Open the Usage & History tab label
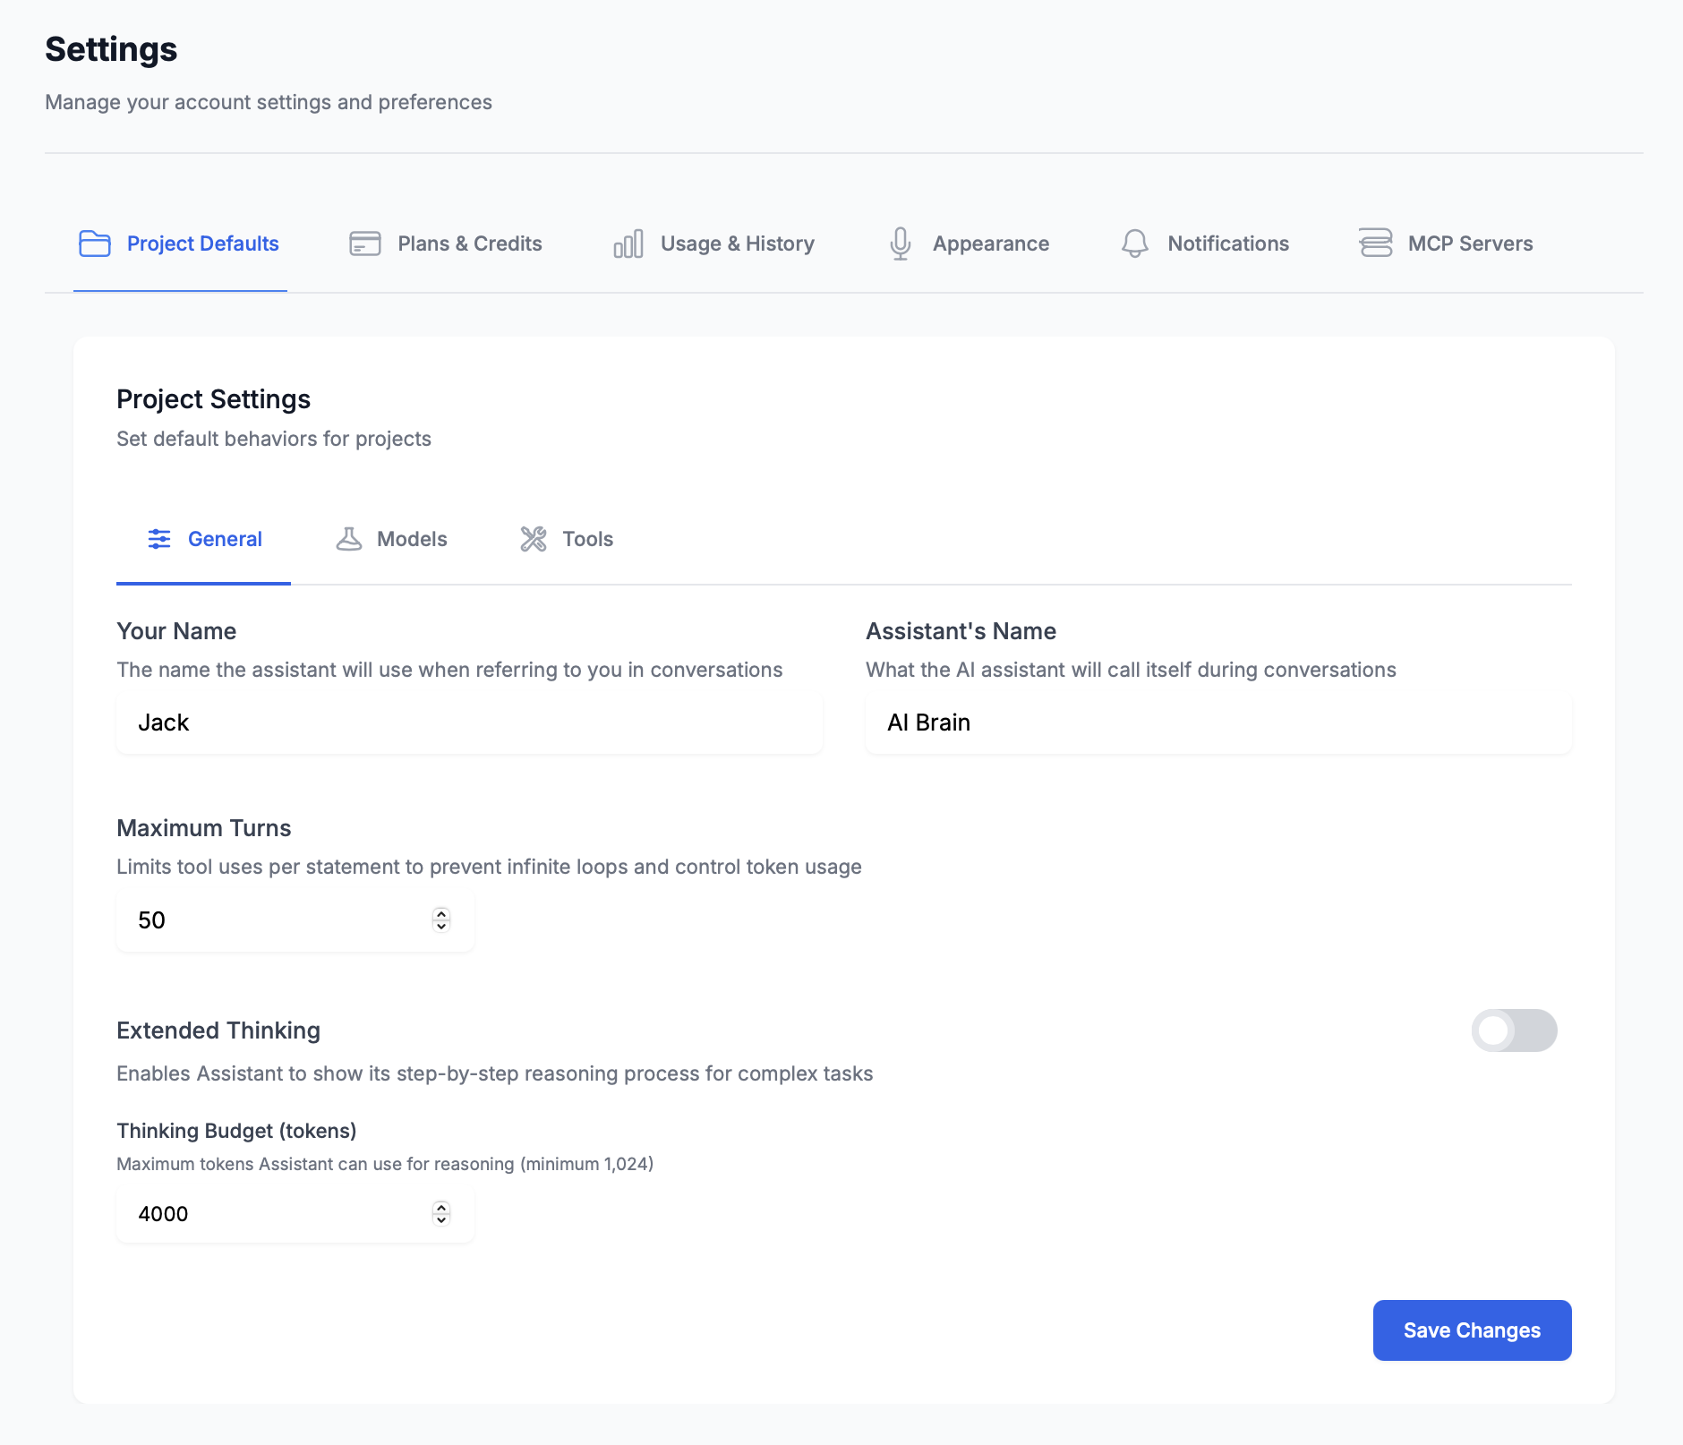 tap(737, 244)
